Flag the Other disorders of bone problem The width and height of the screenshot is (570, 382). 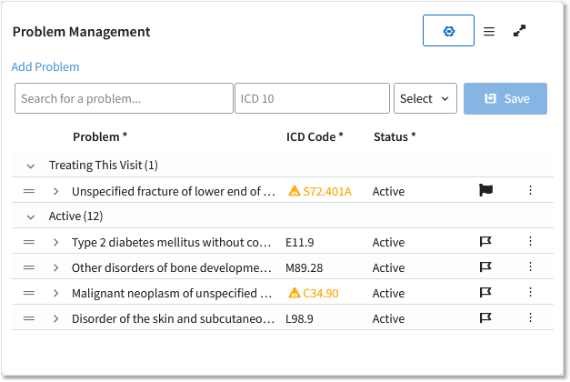(485, 266)
